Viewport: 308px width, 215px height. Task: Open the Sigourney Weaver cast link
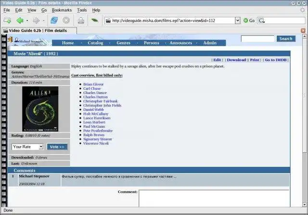97,139
